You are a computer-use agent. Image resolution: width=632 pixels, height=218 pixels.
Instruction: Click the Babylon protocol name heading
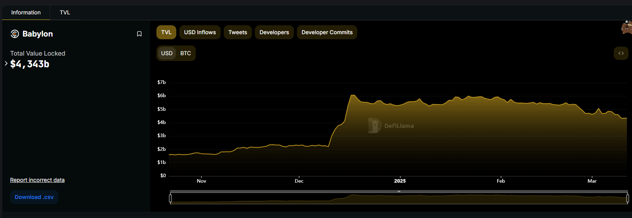38,34
